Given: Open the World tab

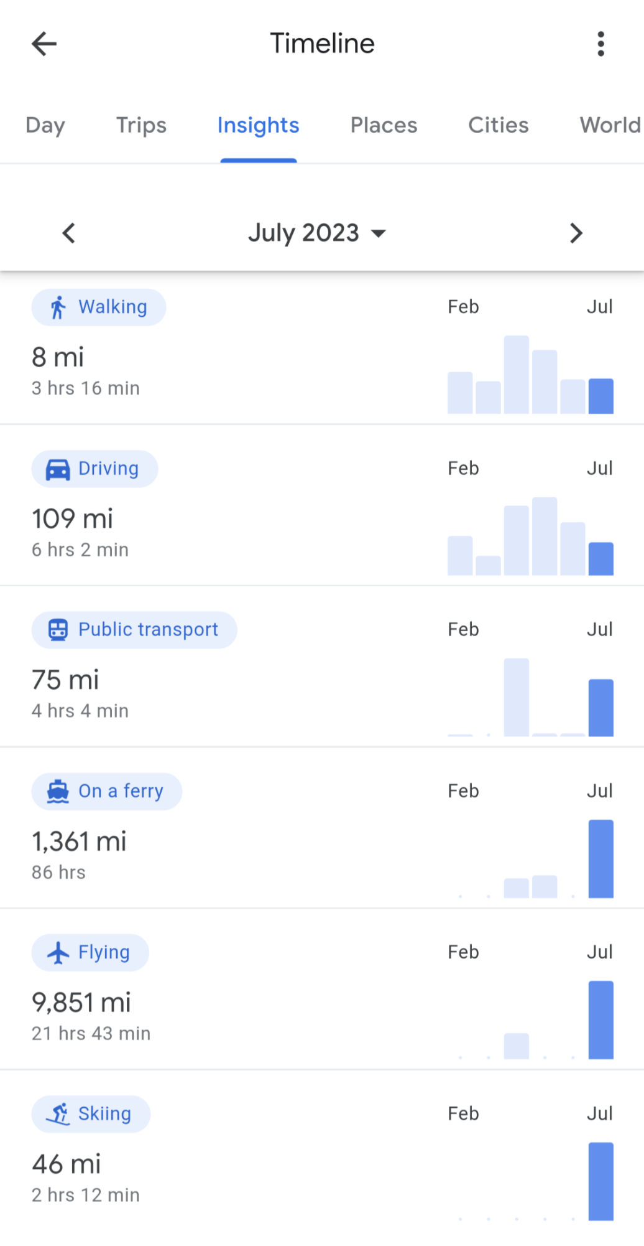Looking at the screenshot, I should [610, 125].
